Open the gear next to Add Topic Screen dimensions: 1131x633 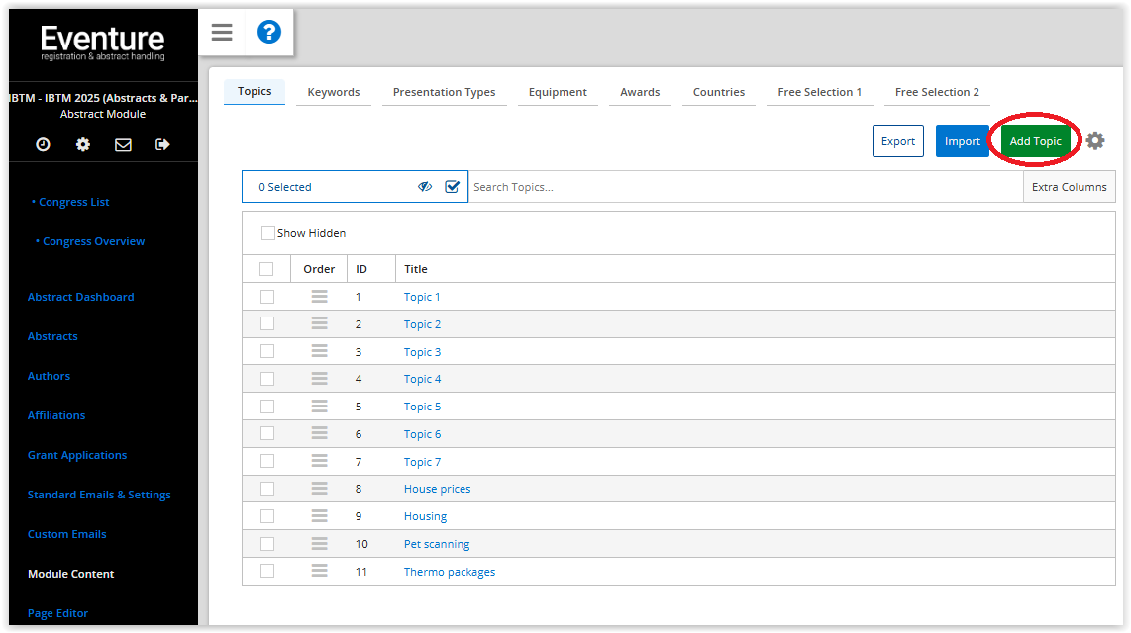point(1095,140)
